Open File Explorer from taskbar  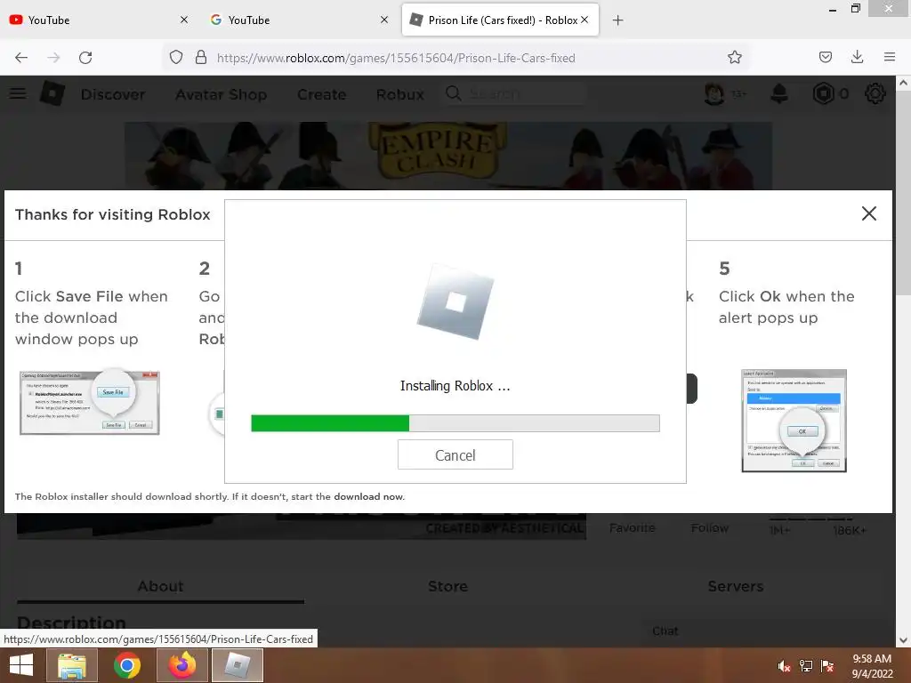72,665
